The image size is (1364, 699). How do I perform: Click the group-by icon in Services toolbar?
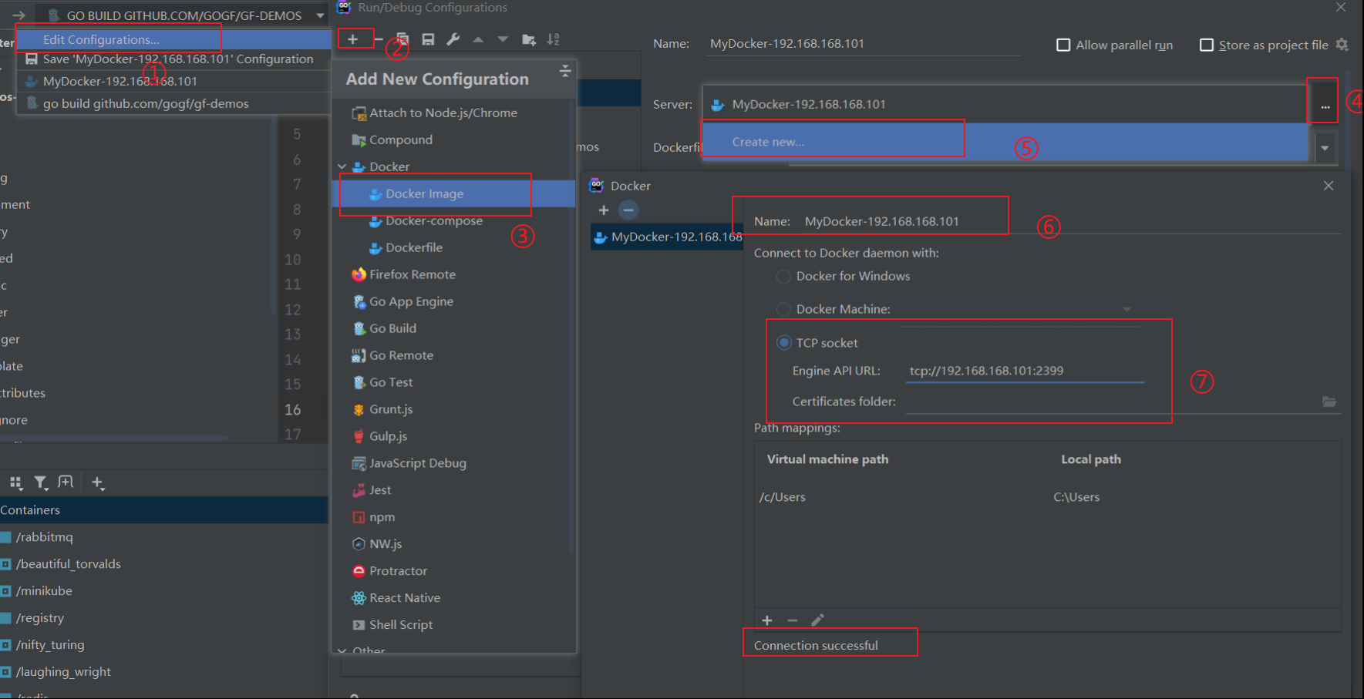pyautogui.click(x=15, y=482)
